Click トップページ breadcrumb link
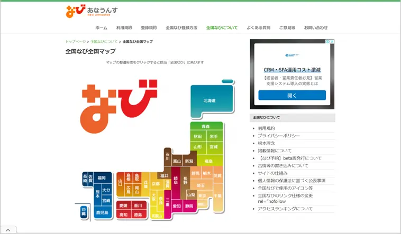This screenshot has height=234, width=401. point(75,41)
